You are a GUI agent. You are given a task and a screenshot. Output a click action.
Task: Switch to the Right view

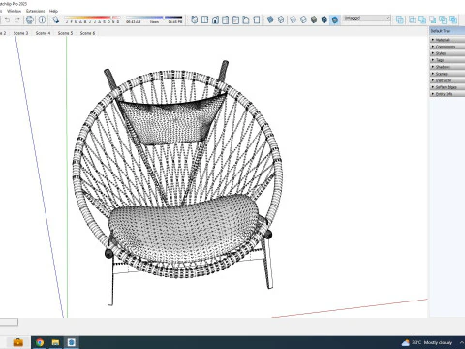coord(226,20)
